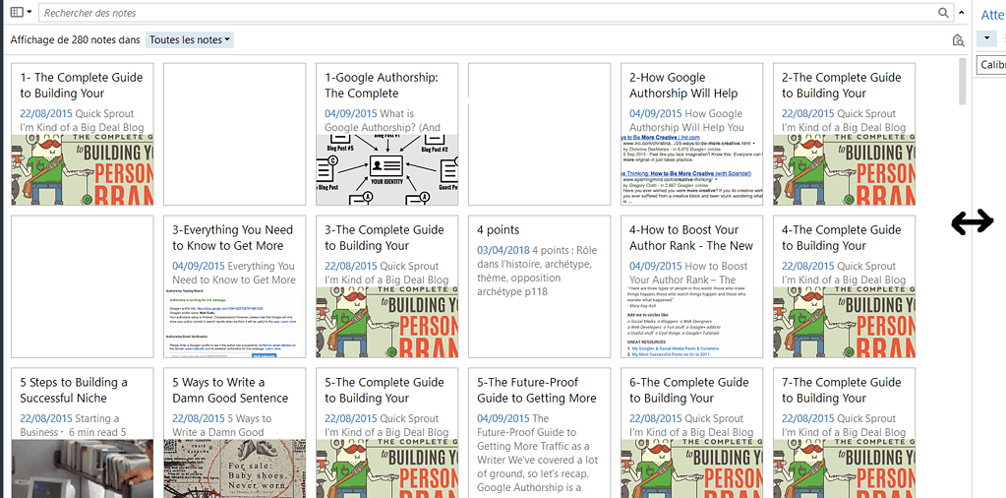Open the Calibri font combo box
The image size is (1006, 498).
tap(991, 65)
